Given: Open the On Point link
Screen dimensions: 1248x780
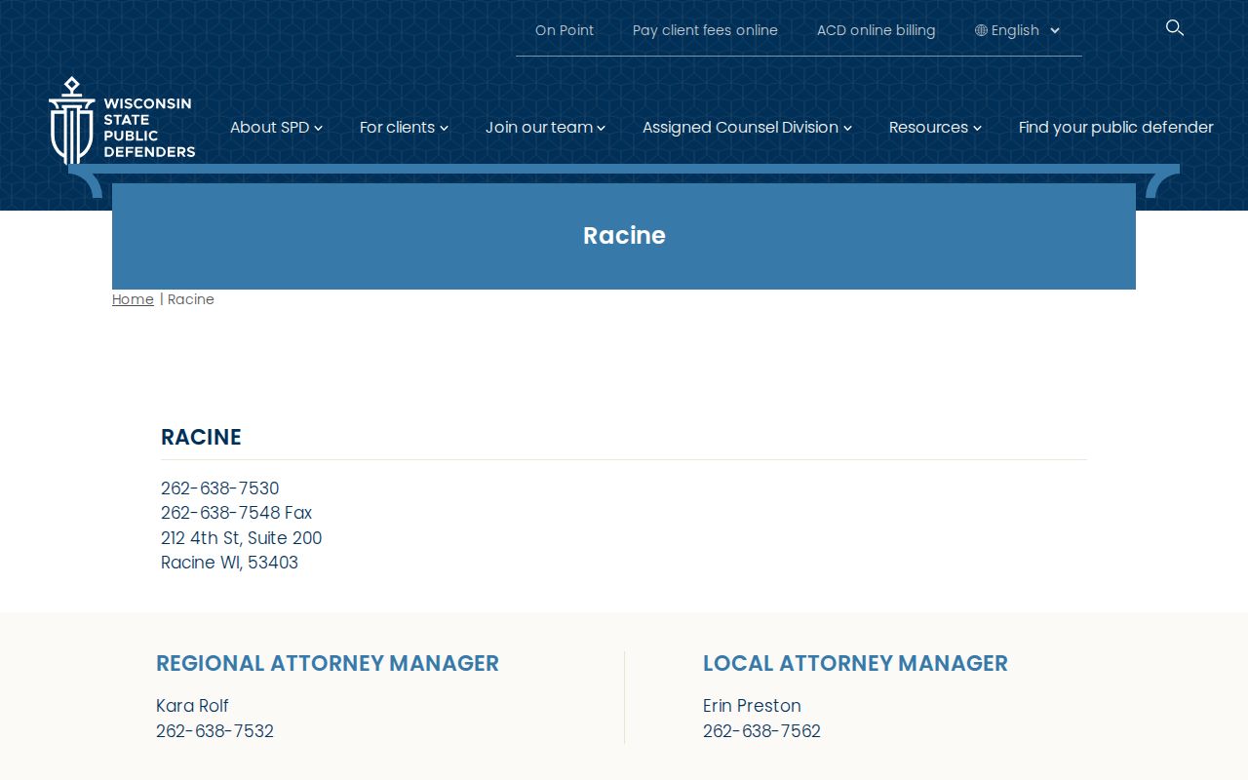Looking at the screenshot, I should click(565, 30).
